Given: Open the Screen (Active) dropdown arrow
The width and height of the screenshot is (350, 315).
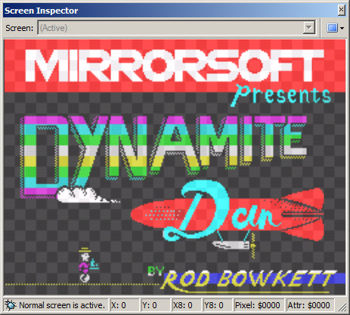Looking at the screenshot, I should coord(308,28).
